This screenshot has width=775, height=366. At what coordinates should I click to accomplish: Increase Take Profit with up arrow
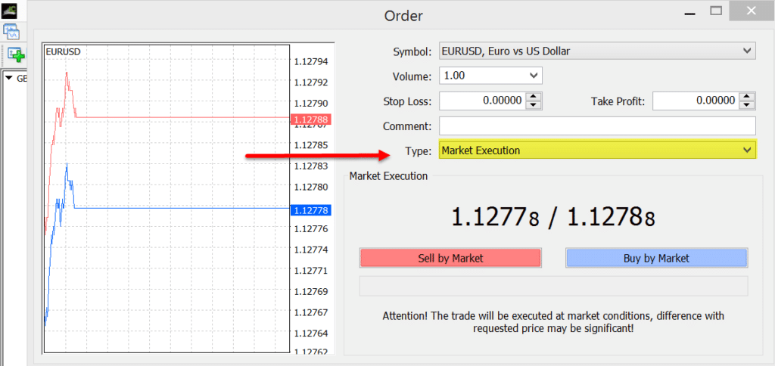(748, 97)
